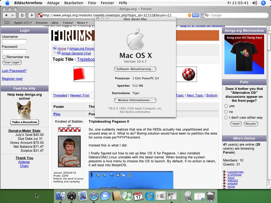
Task: Open the Ablage menu
Action: pos(53,3)
